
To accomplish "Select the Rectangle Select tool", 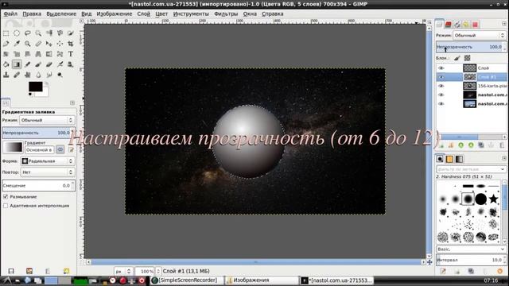I will tap(6, 33).
